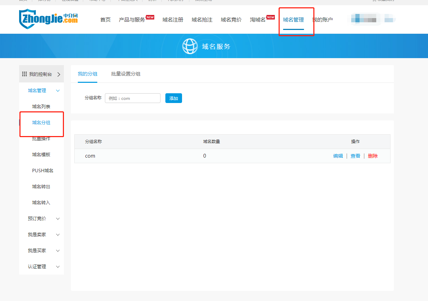The height and width of the screenshot is (301, 428).
Task: Open 域名列表 in the sidebar
Action: point(41,106)
